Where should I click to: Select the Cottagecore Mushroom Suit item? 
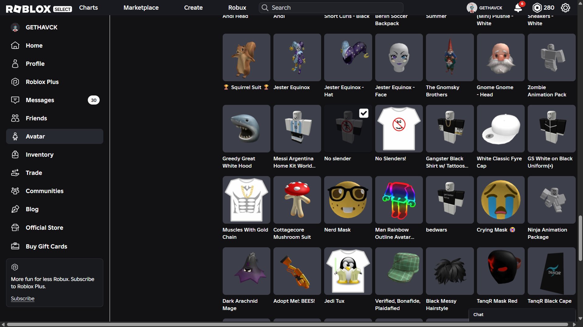297,200
